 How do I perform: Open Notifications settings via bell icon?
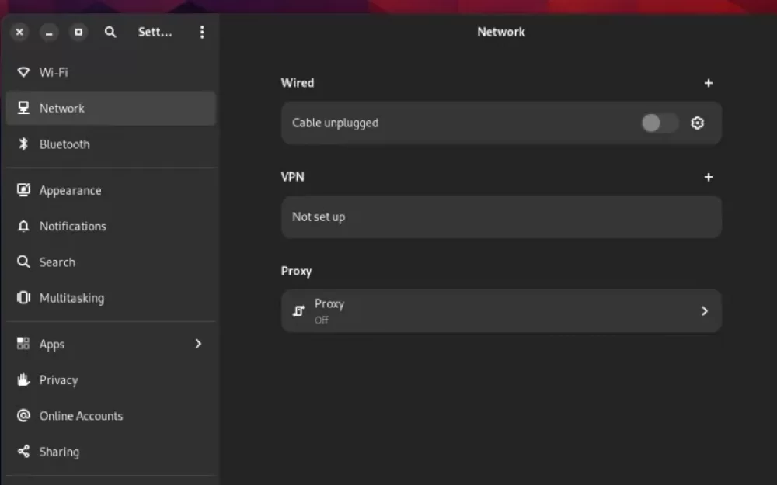tap(23, 226)
